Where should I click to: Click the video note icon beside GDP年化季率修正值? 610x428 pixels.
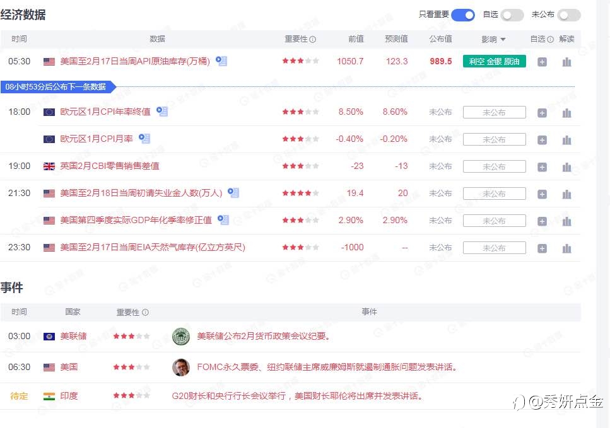coord(223,219)
